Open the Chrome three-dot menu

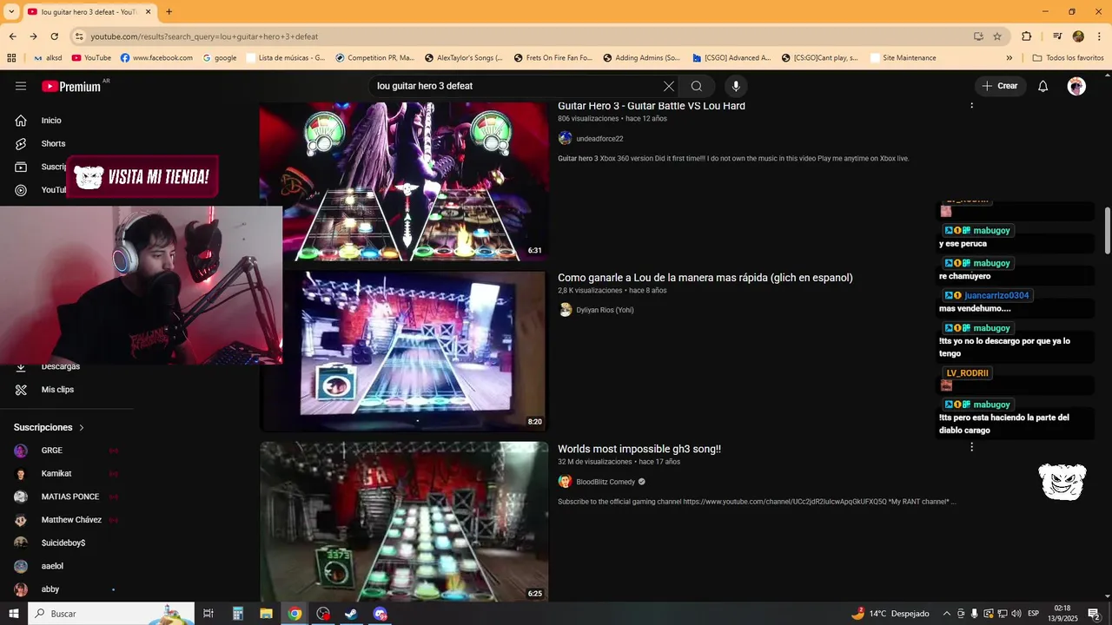point(1099,36)
